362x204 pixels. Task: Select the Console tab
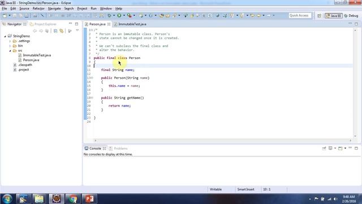pyautogui.click(x=95, y=148)
